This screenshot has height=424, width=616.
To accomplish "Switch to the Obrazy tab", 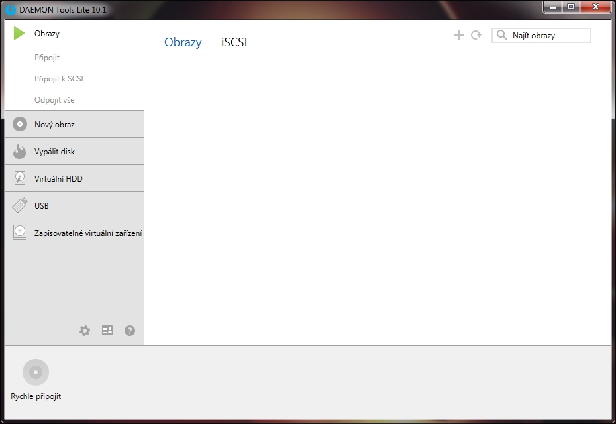I will pyautogui.click(x=183, y=42).
